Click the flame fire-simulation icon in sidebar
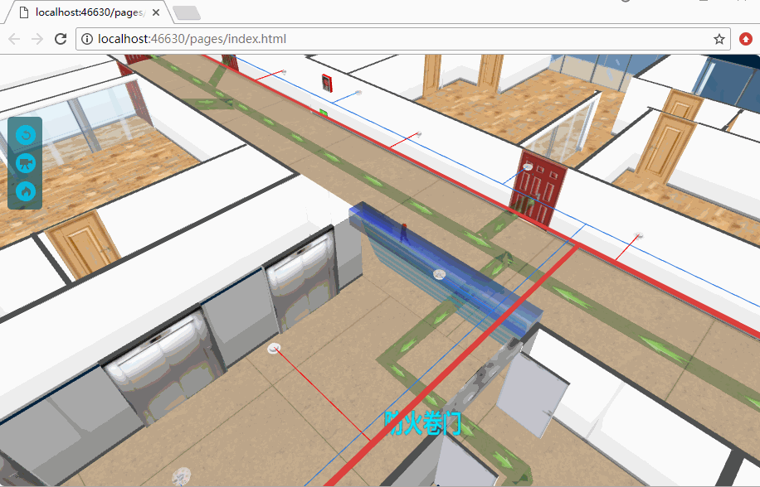760x487 pixels. [x=25, y=192]
